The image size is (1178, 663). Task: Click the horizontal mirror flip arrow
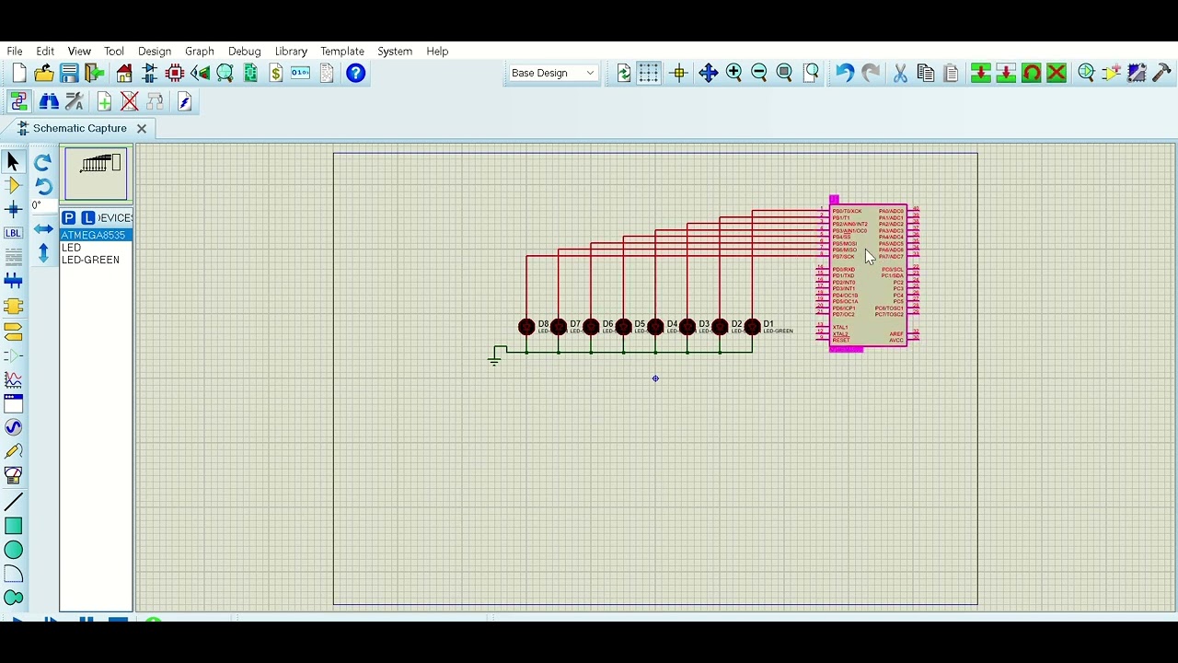pos(43,229)
